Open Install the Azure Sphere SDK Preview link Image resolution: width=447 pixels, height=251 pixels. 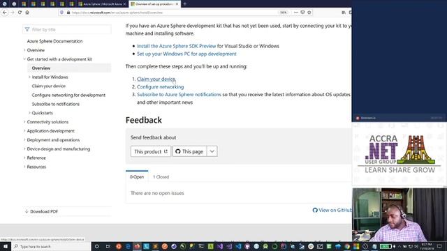tap(176, 46)
